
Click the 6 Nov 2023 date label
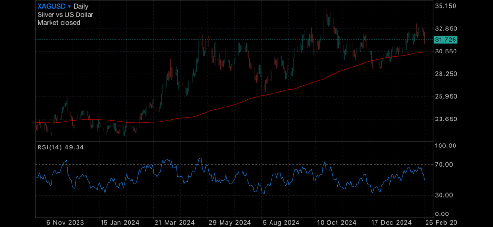65,223
